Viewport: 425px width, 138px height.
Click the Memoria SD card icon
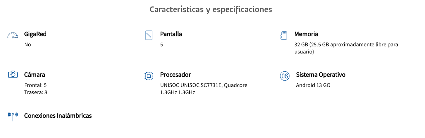(284, 35)
